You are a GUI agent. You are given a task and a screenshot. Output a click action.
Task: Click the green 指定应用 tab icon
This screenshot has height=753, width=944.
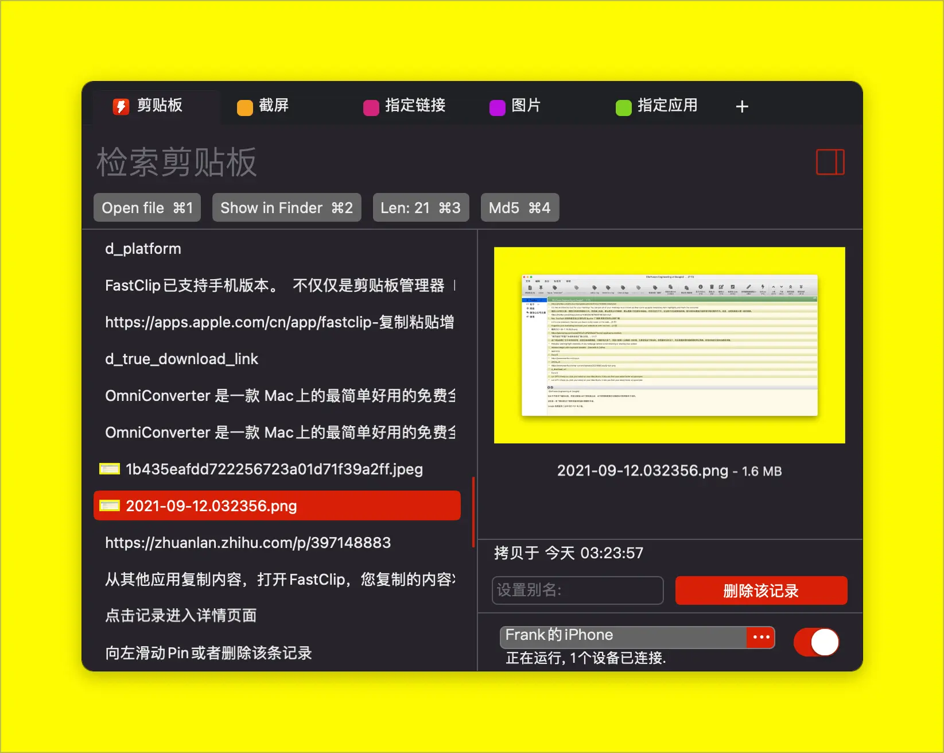(x=623, y=107)
